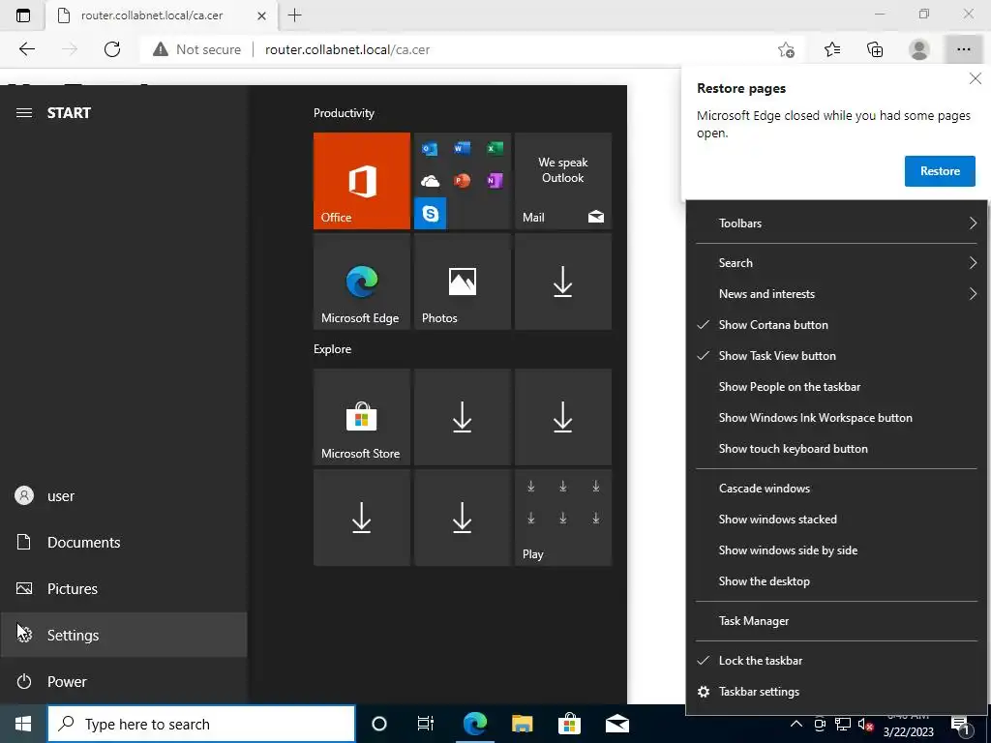Add this page to favorites
The height and width of the screenshot is (743, 991).
point(786,49)
